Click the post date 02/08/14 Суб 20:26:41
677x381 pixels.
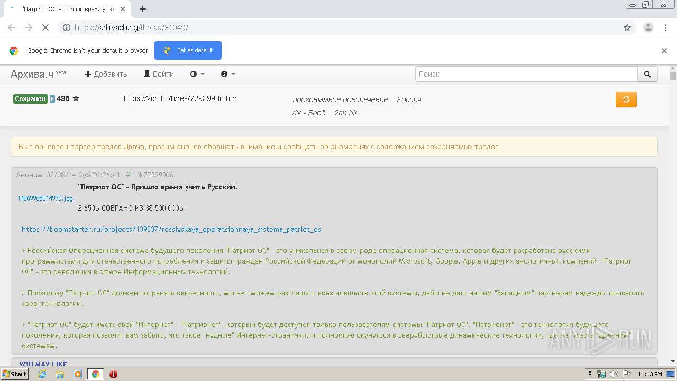pyautogui.click(x=83, y=175)
